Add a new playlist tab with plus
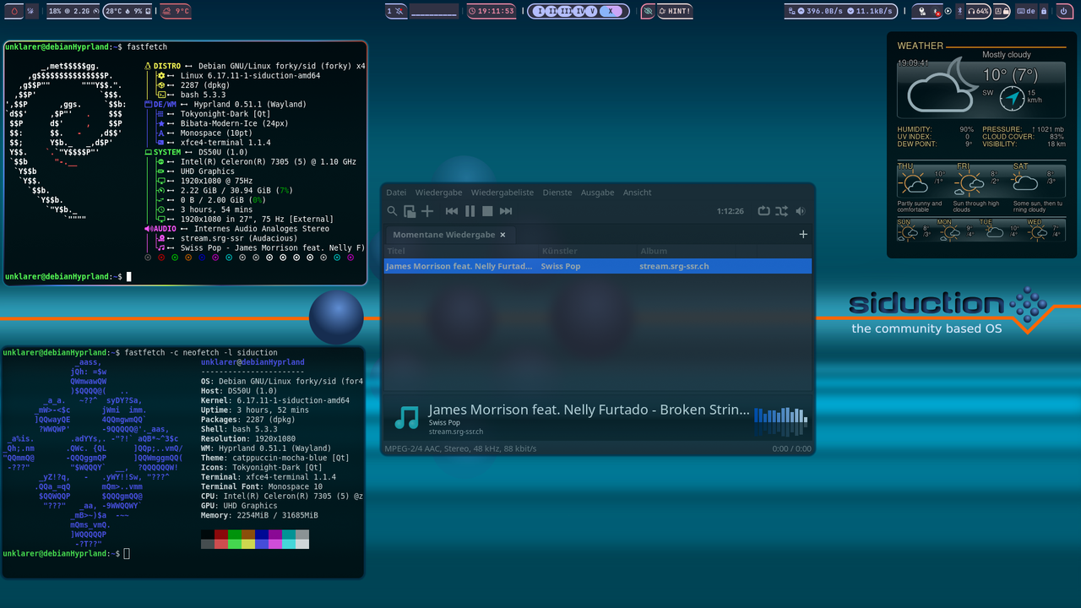 [803, 235]
